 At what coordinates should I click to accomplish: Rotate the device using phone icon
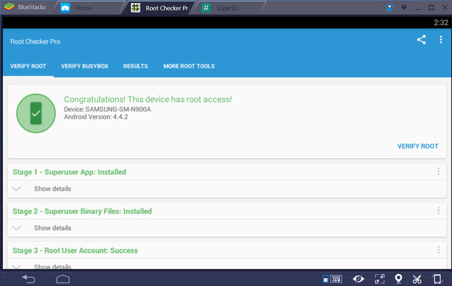tap(437, 279)
